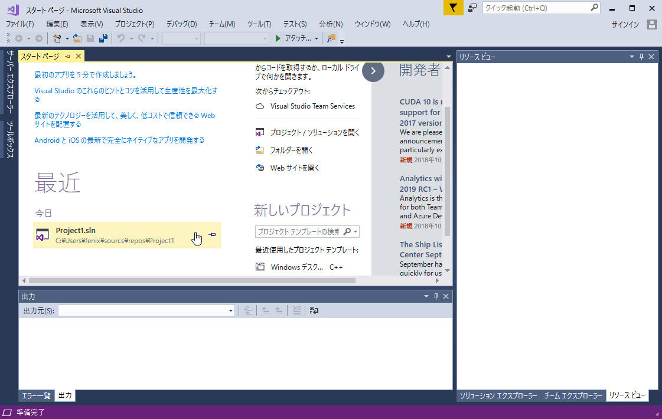The image size is (662, 419).
Task: Click the round arrow button on start page
Action: pyautogui.click(x=373, y=71)
